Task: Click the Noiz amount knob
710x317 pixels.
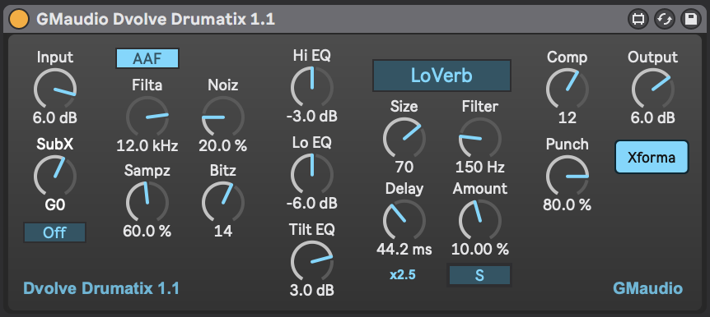Action: (x=223, y=117)
